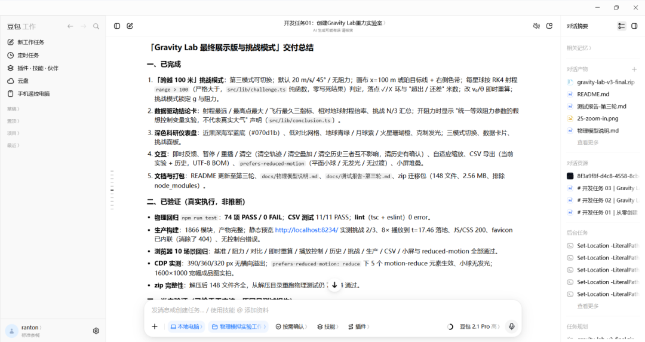The image size is (645, 342).
Task: Open ranton user profile
Action: point(24,331)
